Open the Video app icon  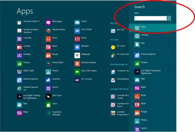click(x=77, y=39)
